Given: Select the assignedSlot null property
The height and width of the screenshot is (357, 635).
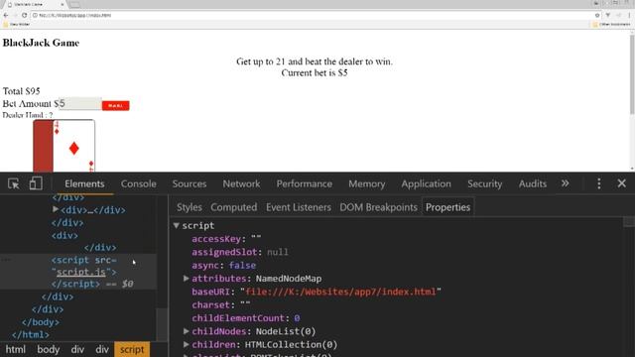Looking at the screenshot, I should [x=240, y=252].
